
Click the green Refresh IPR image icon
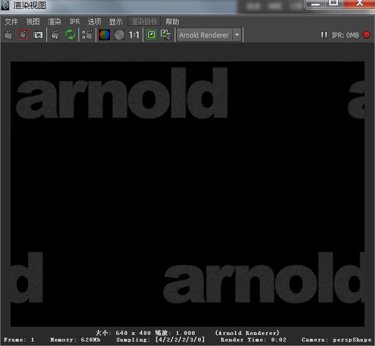[70, 35]
